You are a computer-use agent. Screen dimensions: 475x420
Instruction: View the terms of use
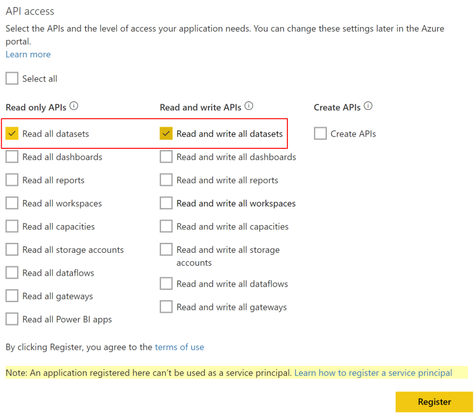179,347
